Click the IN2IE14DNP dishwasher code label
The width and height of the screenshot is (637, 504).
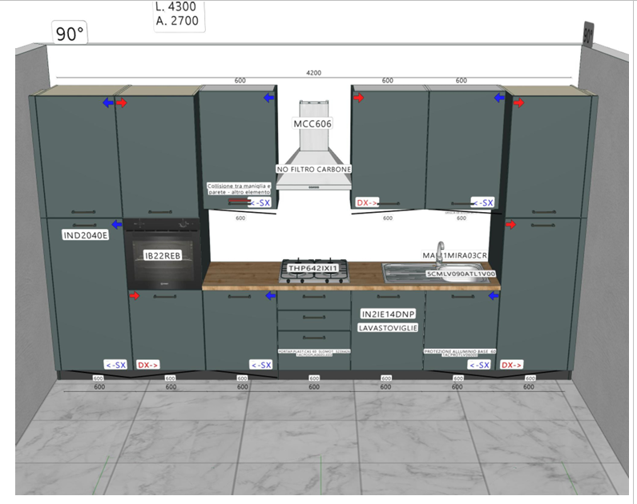pyautogui.click(x=389, y=314)
